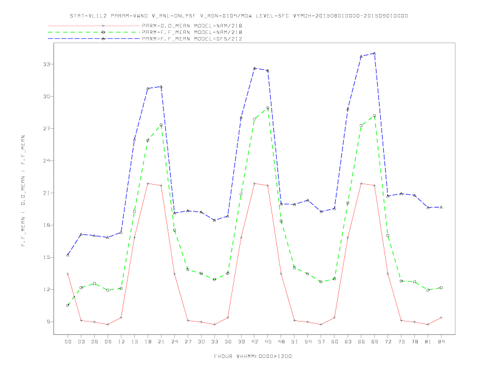Click y-axis tick label 33
The height and width of the screenshot is (372, 481).
click(x=47, y=64)
